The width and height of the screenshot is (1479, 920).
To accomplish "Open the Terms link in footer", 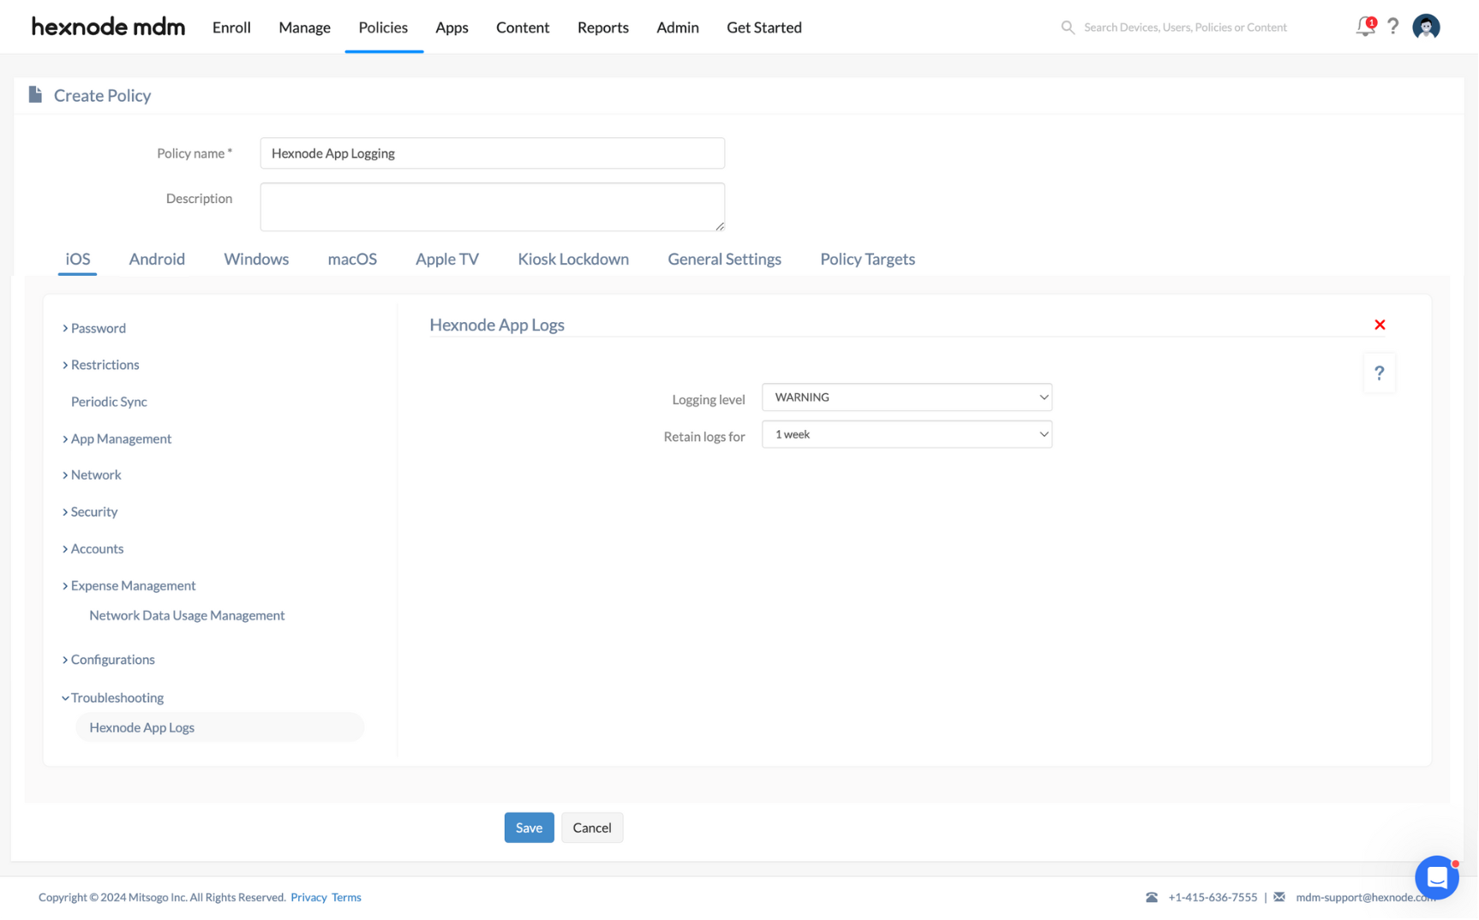I will pyautogui.click(x=346, y=898).
